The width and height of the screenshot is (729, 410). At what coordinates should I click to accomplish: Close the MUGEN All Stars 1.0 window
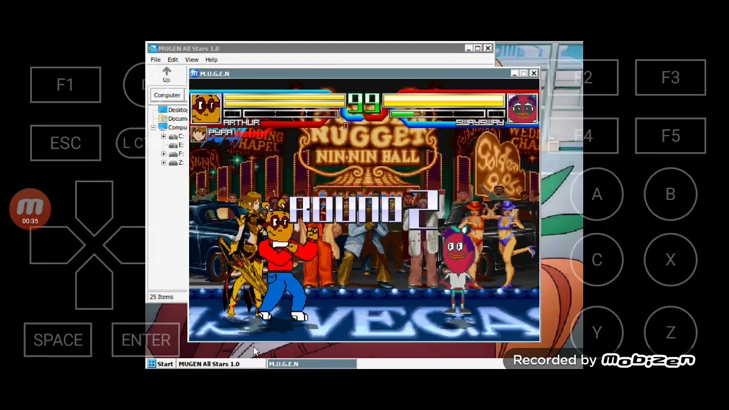(x=488, y=48)
